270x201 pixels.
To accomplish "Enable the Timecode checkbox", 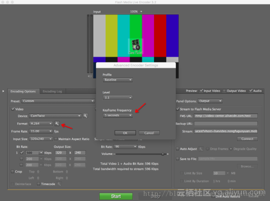I will (x=39, y=184).
